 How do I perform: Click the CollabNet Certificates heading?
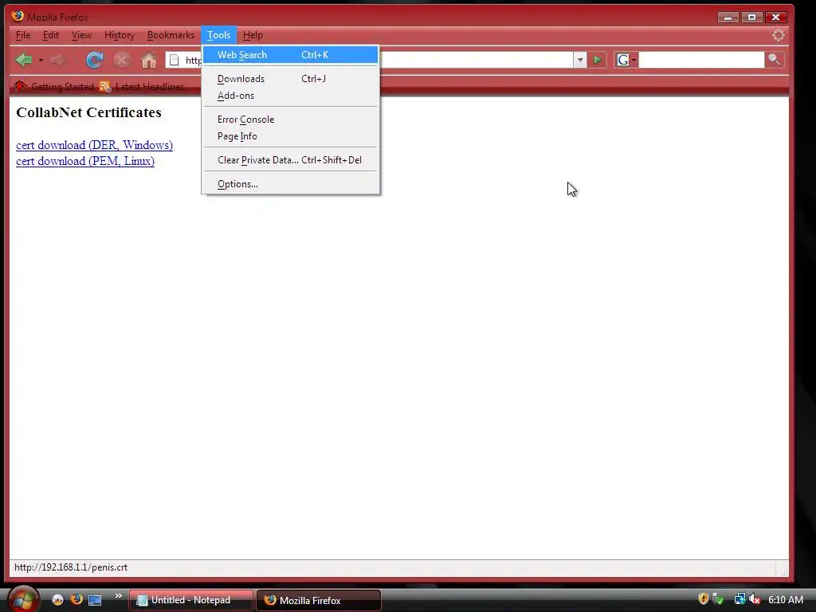(x=89, y=112)
